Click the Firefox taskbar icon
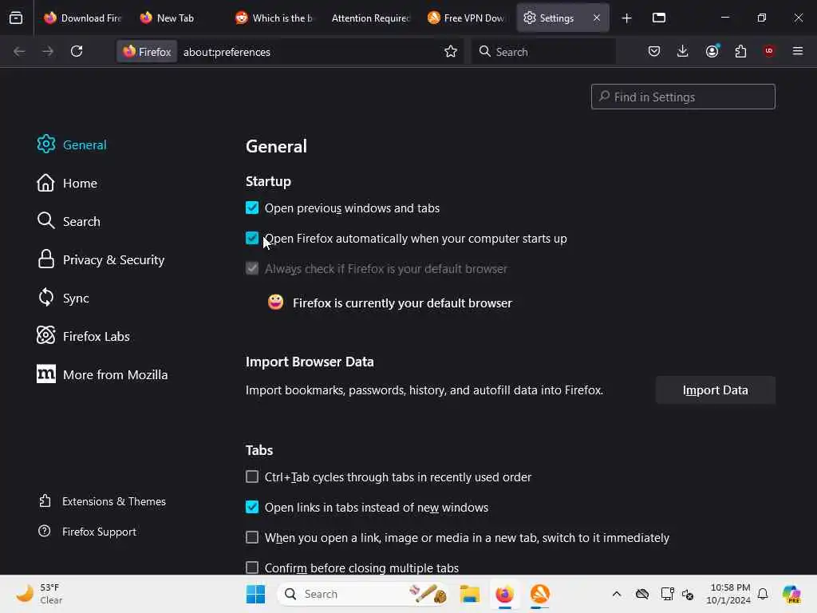The image size is (817, 613). click(504, 594)
